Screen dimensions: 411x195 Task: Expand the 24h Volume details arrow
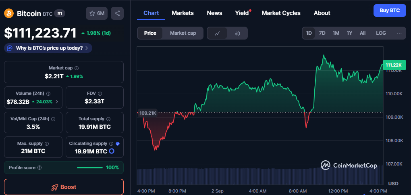(x=56, y=102)
